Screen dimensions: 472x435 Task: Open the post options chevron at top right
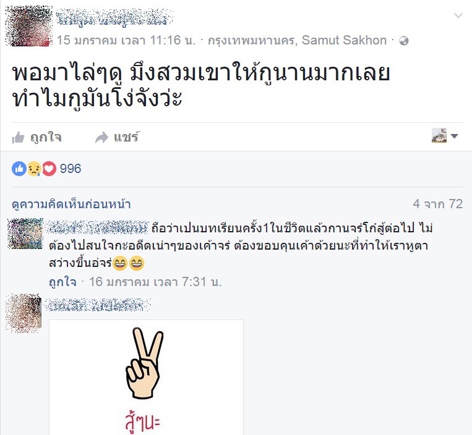click(x=458, y=15)
